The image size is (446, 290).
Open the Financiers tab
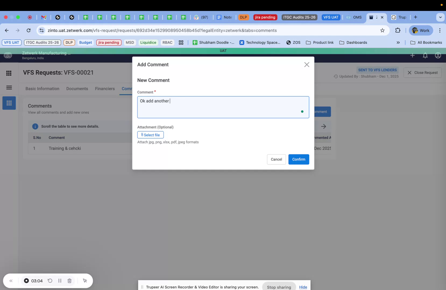[105, 89]
